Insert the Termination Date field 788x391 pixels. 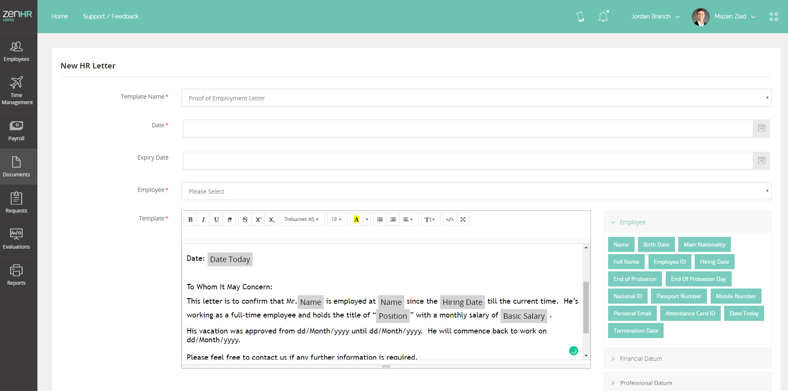click(x=636, y=331)
